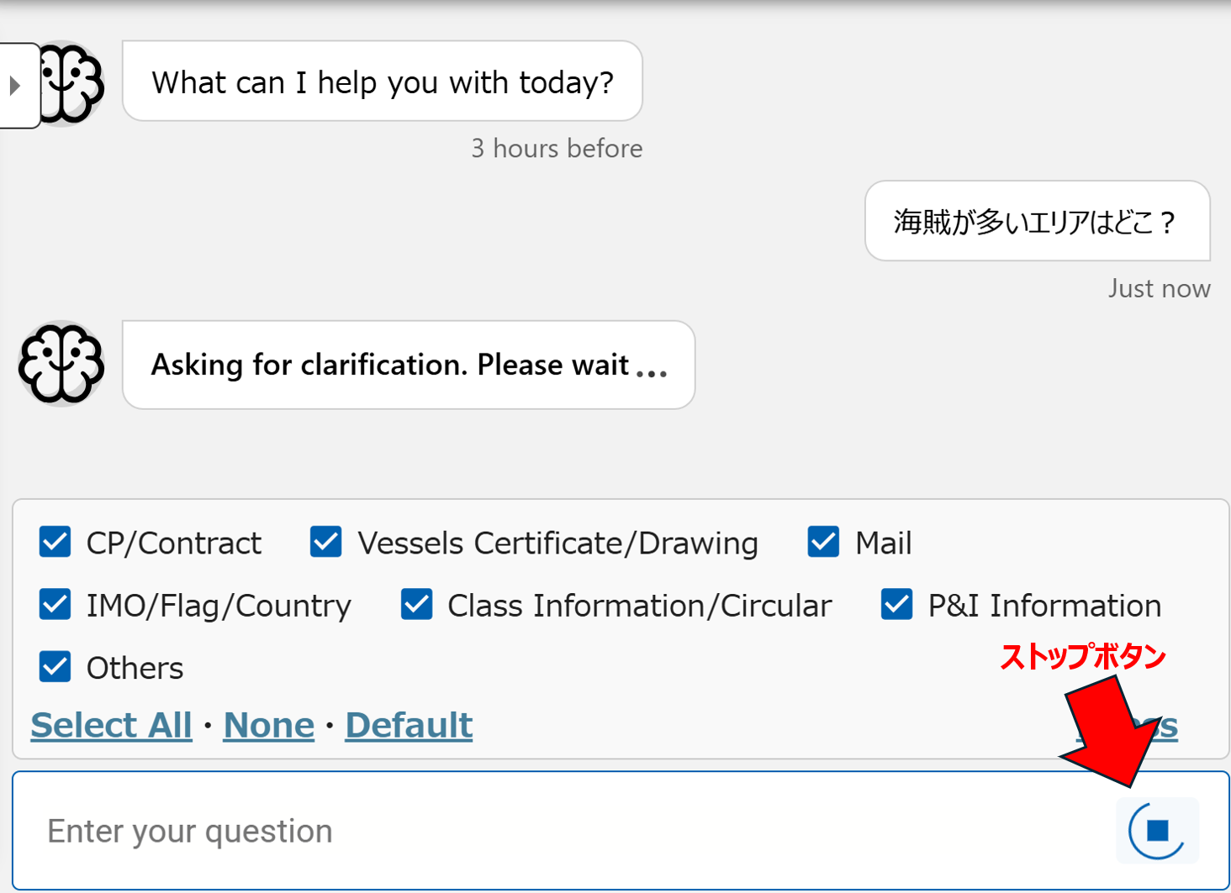
Task: Click the "Just now" timestamp
Action: pos(1159,289)
